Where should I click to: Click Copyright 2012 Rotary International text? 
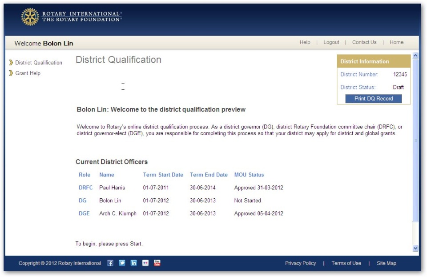pos(60,263)
